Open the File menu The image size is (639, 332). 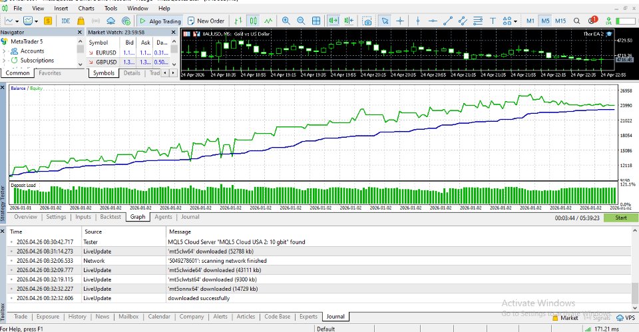coord(18,8)
